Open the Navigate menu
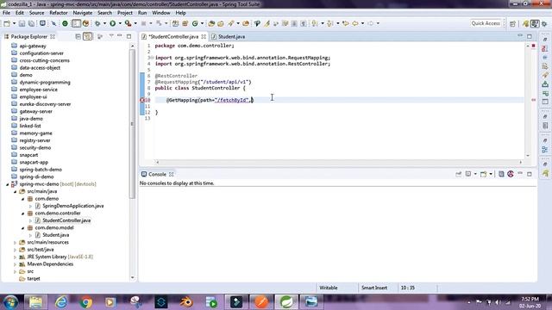 click(83, 13)
